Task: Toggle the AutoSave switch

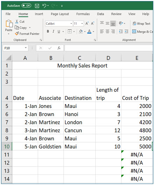Action: click(x=26, y=6)
